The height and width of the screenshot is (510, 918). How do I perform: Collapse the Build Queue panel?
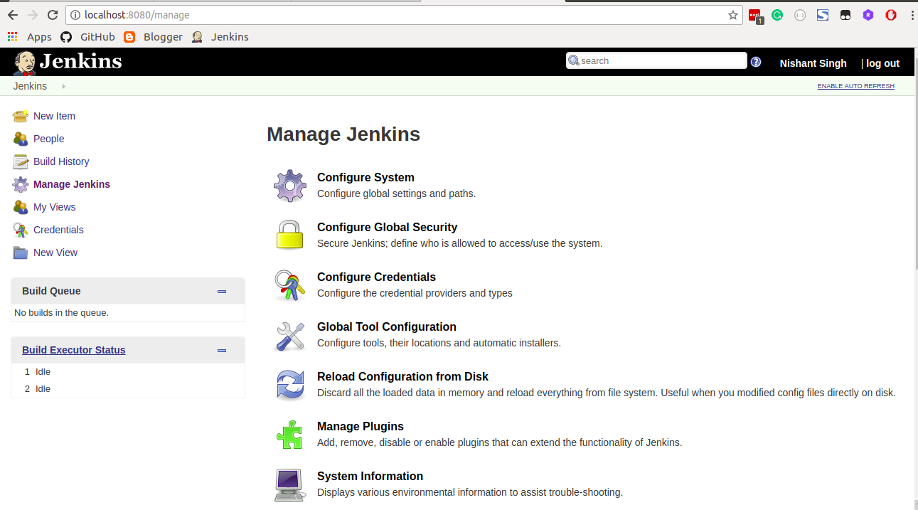coord(221,291)
